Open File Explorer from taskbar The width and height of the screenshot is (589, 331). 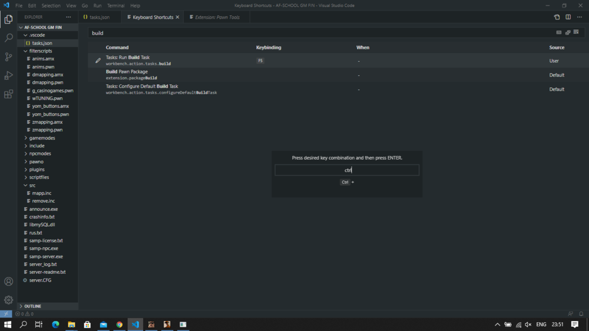[x=71, y=325]
